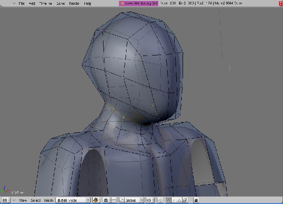This screenshot has height=204, width=283.
Task: Open the Edit Mode dropdown
Action: (x=73, y=200)
